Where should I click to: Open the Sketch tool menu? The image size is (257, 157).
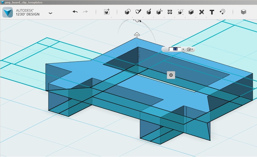pos(138,12)
